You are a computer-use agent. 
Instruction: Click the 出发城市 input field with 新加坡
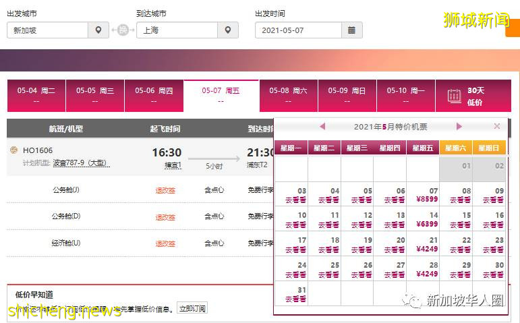pos(47,30)
